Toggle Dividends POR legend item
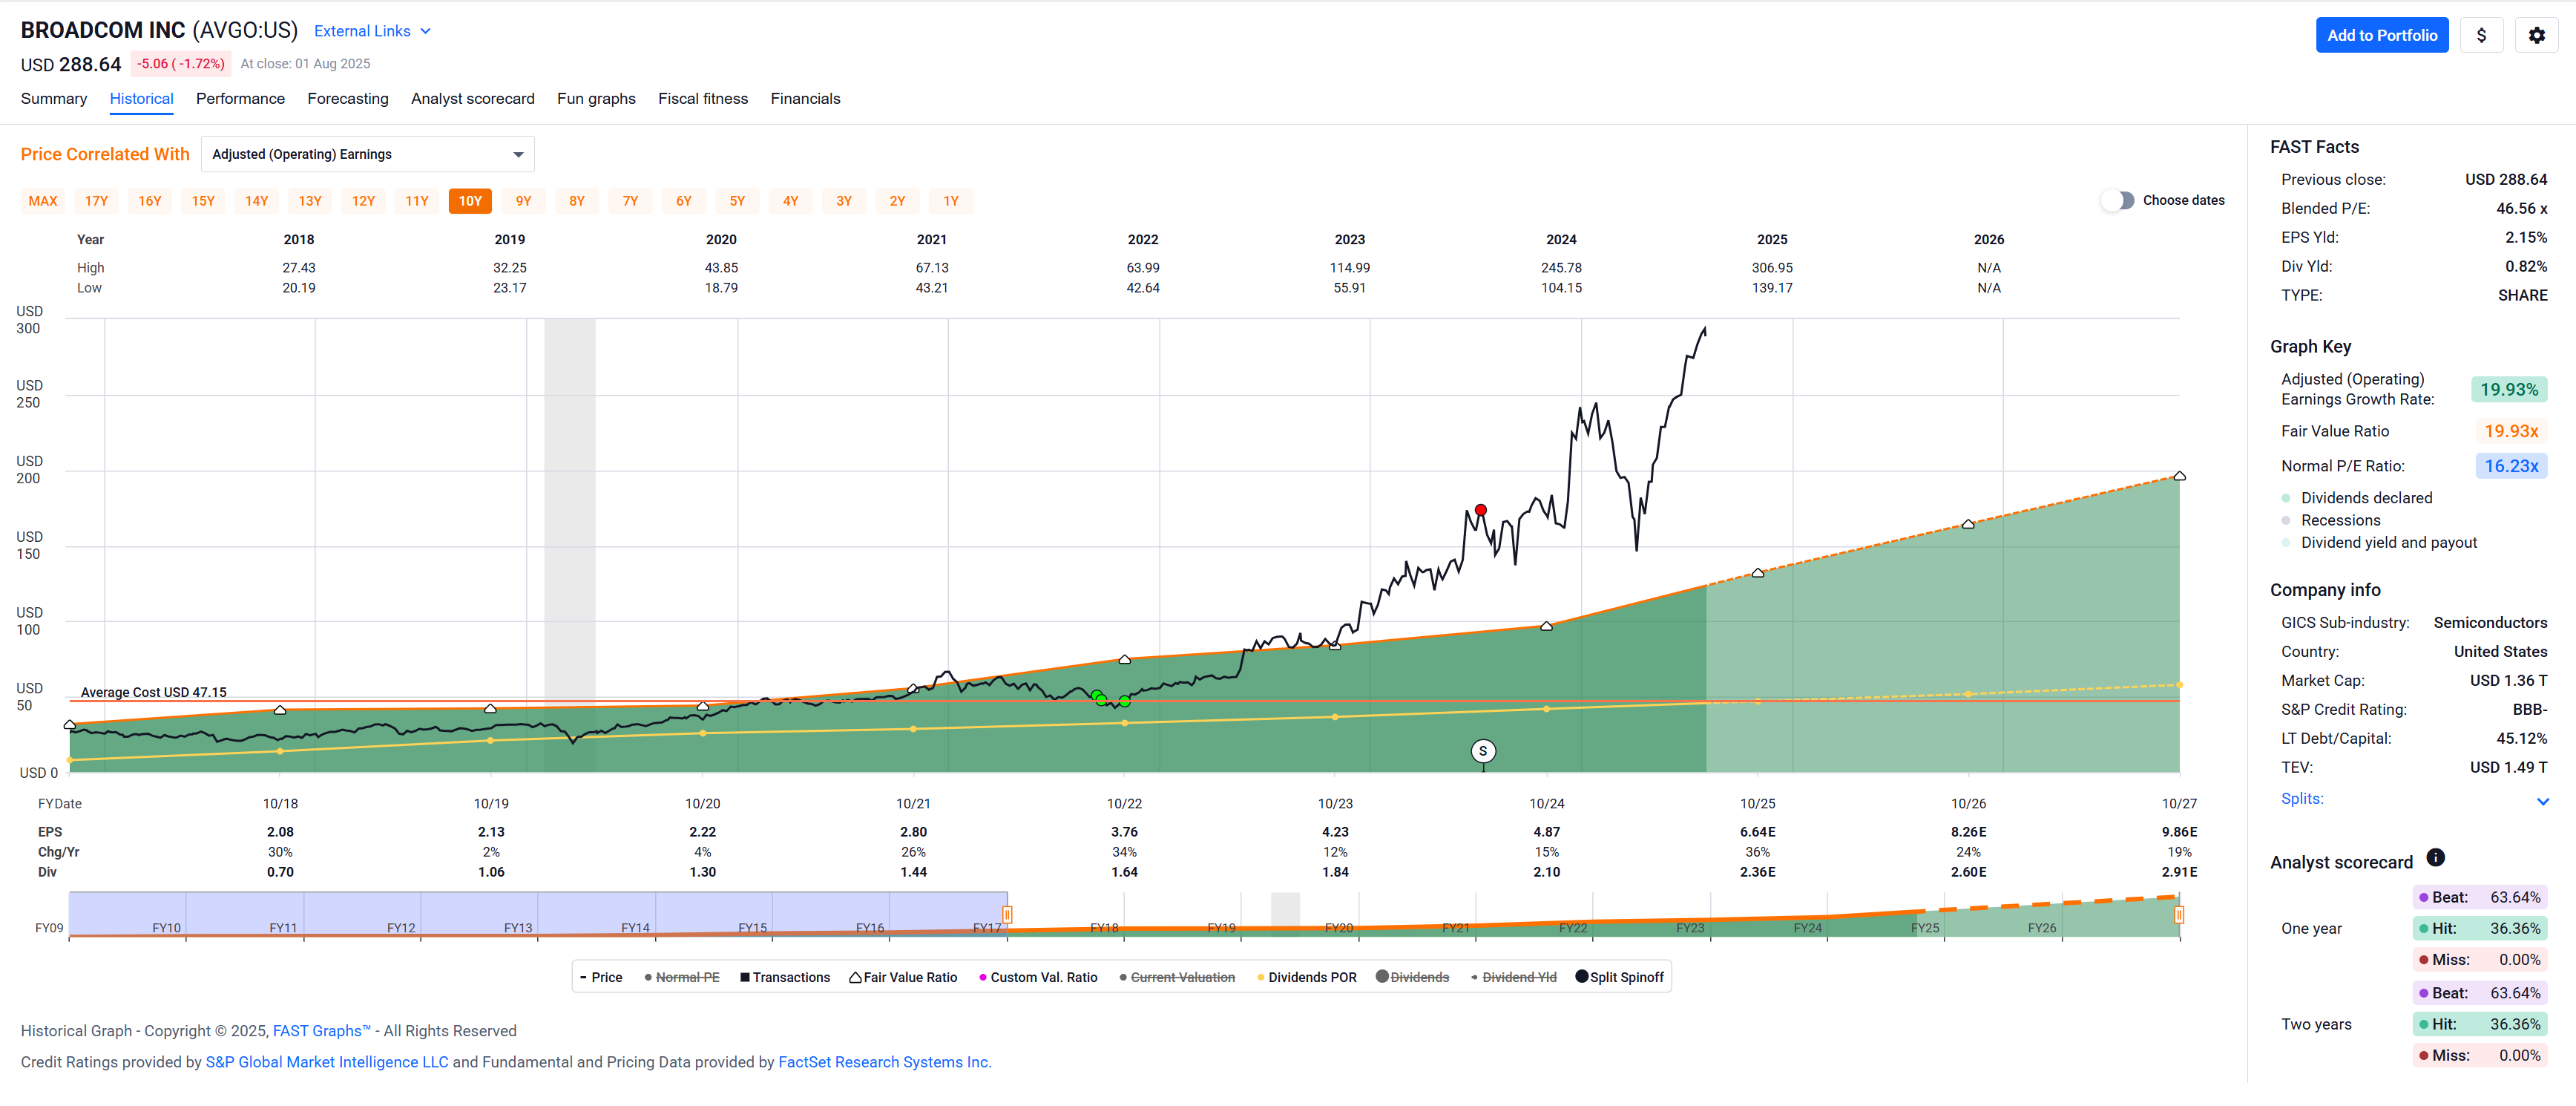The width and height of the screenshot is (2576, 1106). pyautogui.click(x=1306, y=977)
